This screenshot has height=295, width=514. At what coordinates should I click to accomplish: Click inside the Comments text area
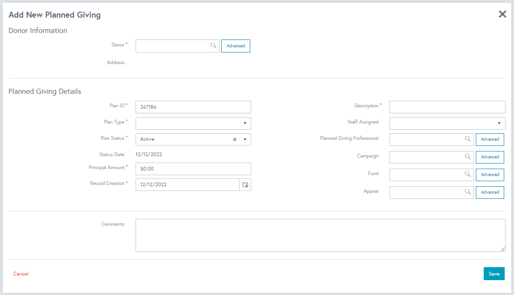pyautogui.click(x=320, y=235)
